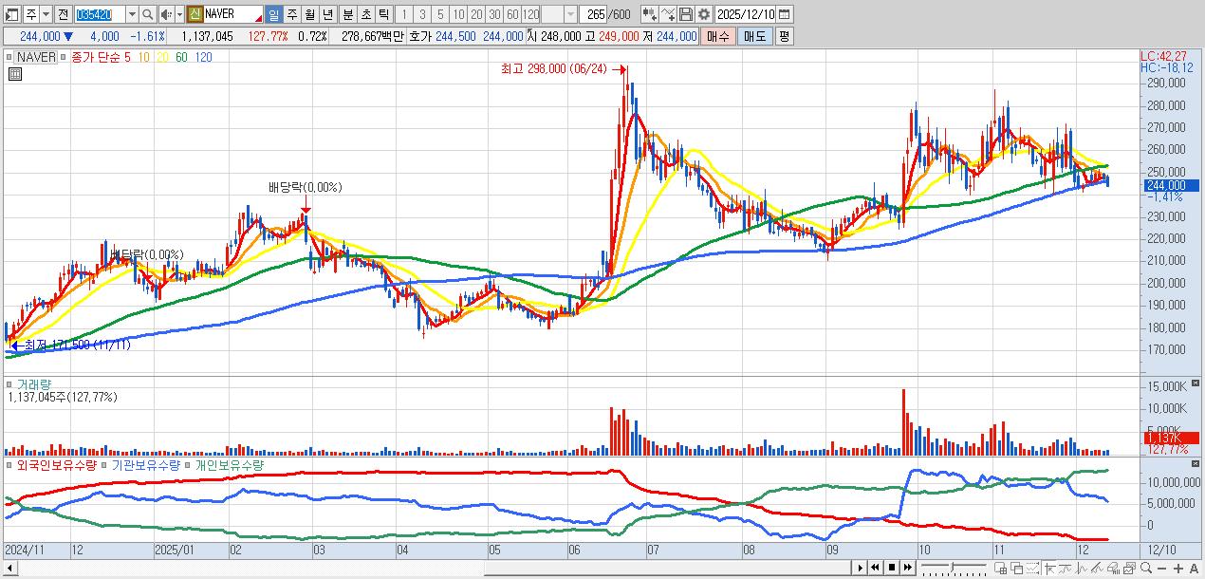The height and width of the screenshot is (579, 1205).
Task: Zoom in chart with plus icon
Action: (x=1178, y=568)
